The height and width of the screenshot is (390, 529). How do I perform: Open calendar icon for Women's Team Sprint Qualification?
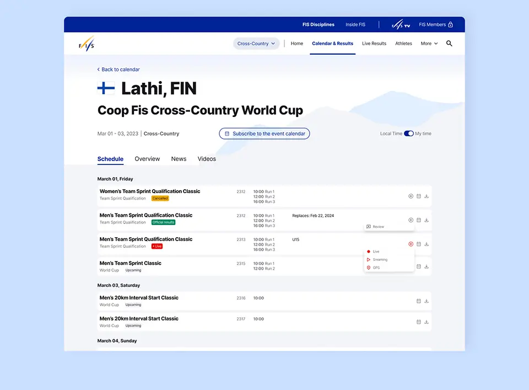(419, 196)
